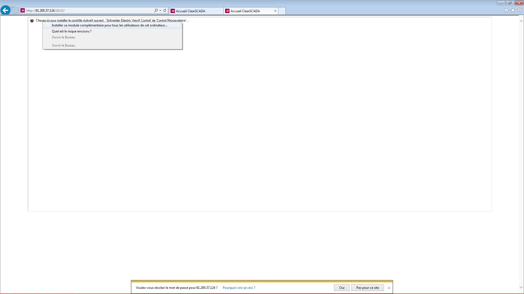Dismiss the password notification bar
The image size is (524, 294).
click(389, 288)
